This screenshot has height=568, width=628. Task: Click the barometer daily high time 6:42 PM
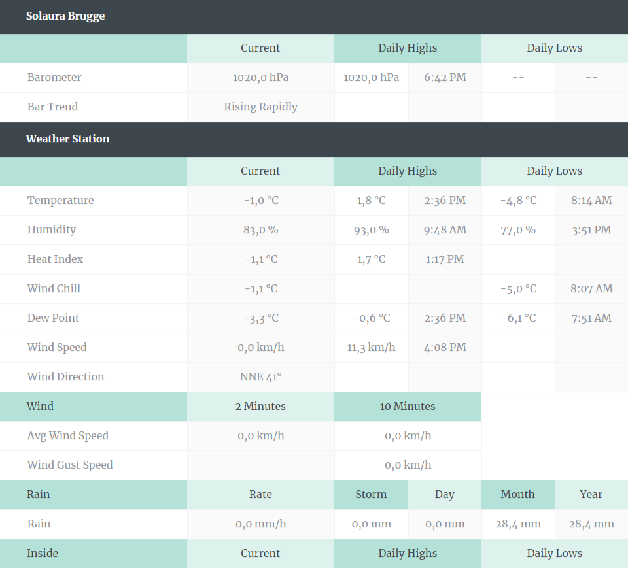445,77
